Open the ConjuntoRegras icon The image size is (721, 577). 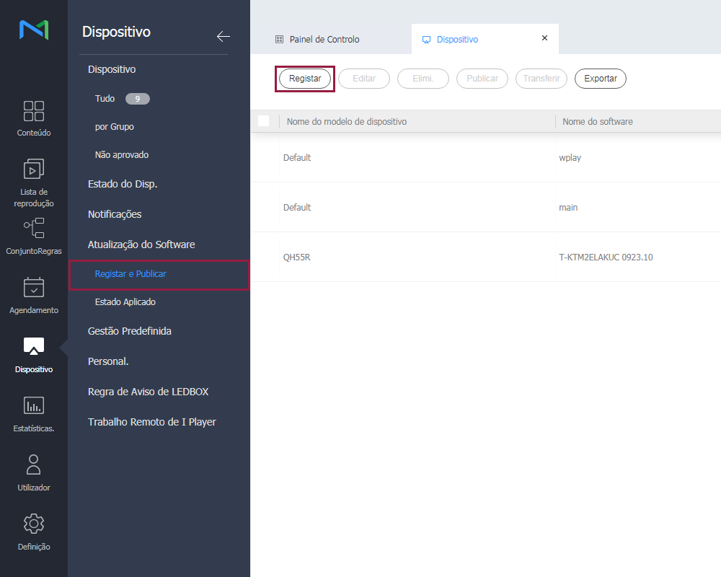point(34,228)
